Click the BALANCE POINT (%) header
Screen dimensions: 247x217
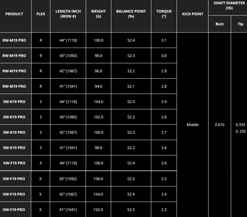click(x=131, y=14)
